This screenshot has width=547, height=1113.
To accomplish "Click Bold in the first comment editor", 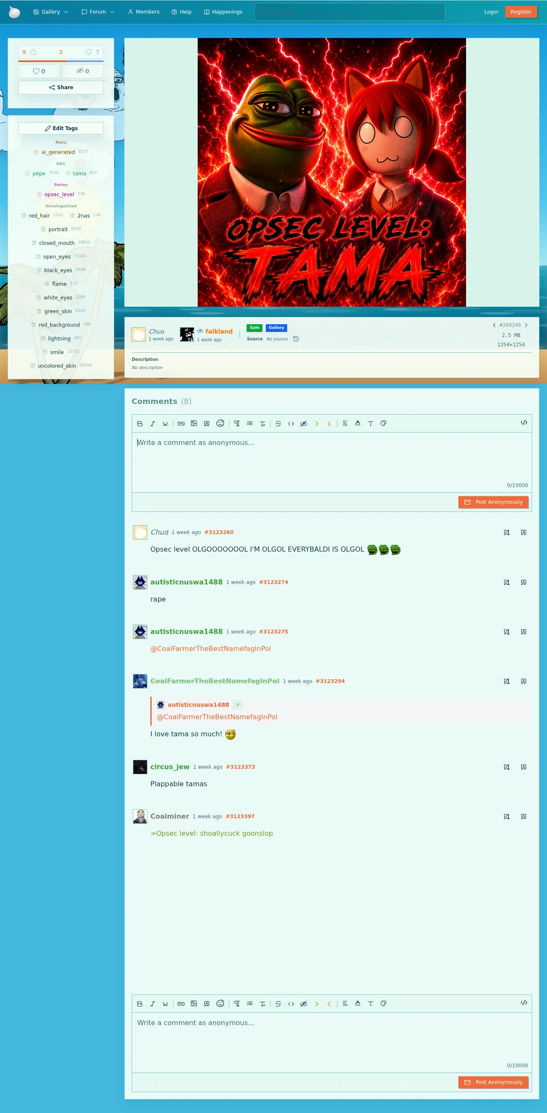I will [x=140, y=424].
